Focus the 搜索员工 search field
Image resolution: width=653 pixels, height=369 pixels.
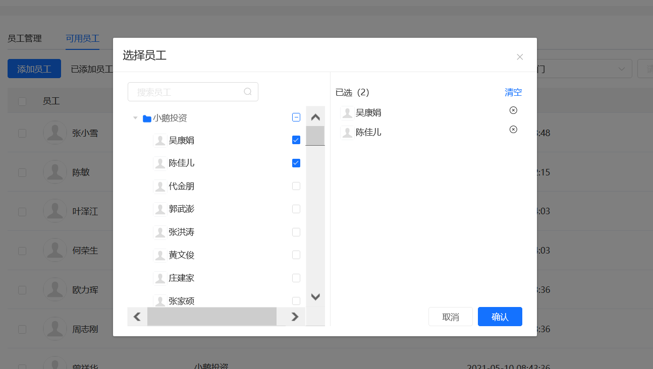coord(193,92)
